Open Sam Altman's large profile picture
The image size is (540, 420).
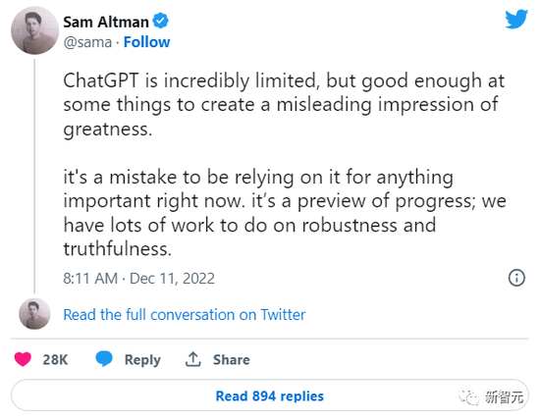tap(34, 30)
